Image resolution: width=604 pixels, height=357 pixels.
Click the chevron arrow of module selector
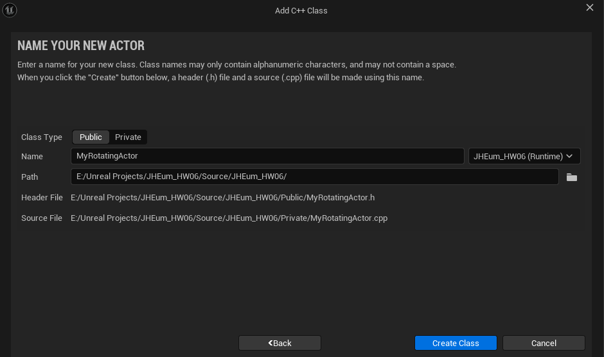pos(569,156)
